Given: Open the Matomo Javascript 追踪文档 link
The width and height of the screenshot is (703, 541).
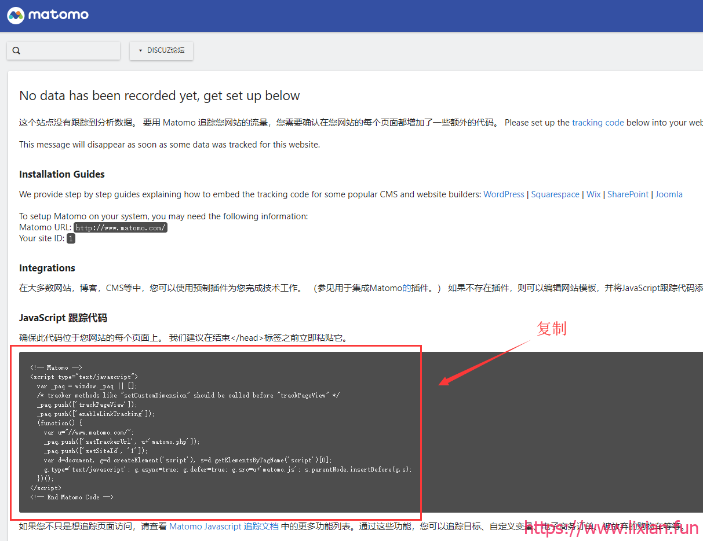Looking at the screenshot, I should point(224,527).
